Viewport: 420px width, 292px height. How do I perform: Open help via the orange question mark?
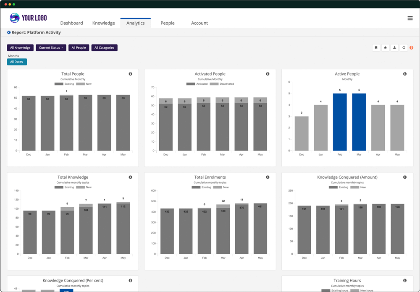pyautogui.click(x=412, y=47)
